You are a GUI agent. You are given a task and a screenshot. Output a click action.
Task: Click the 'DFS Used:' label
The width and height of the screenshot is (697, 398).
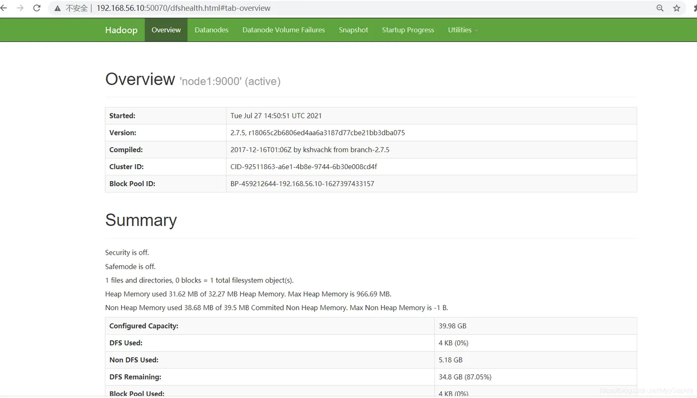[x=126, y=343]
